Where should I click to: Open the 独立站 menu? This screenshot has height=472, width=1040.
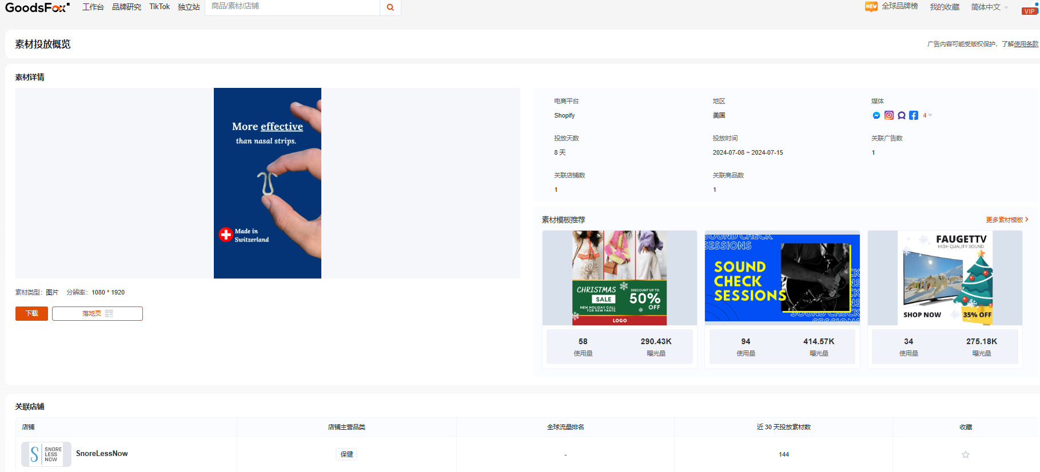[x=189, y=7]
